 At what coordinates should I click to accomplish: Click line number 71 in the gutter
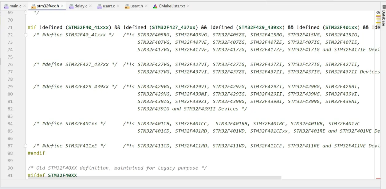click(x=10, y=27)
